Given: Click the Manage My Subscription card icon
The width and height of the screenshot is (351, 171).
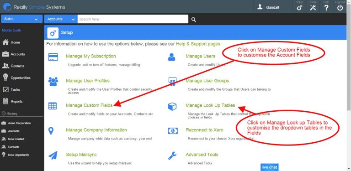Looking at the screenshot, I should pyautogui.click(x=53, y=57).
